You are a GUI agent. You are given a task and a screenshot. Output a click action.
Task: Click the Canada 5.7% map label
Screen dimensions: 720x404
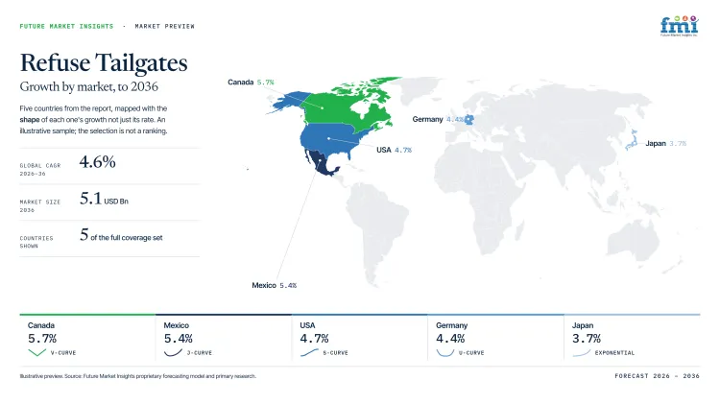point(251,83)
